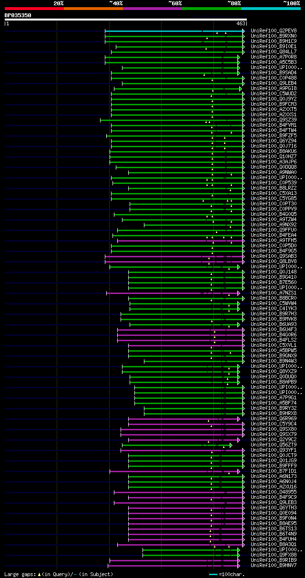Screen dimensions: 305x578
Task: Click the short green alignment bar for Q56ZT9
Action: pyautogui.click(x=177, y=445)
